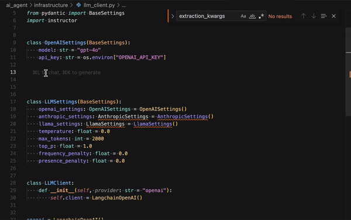Click presence_penalty on line 25
The height and width of the screenshot is (220, 351).
pos(62,161)
